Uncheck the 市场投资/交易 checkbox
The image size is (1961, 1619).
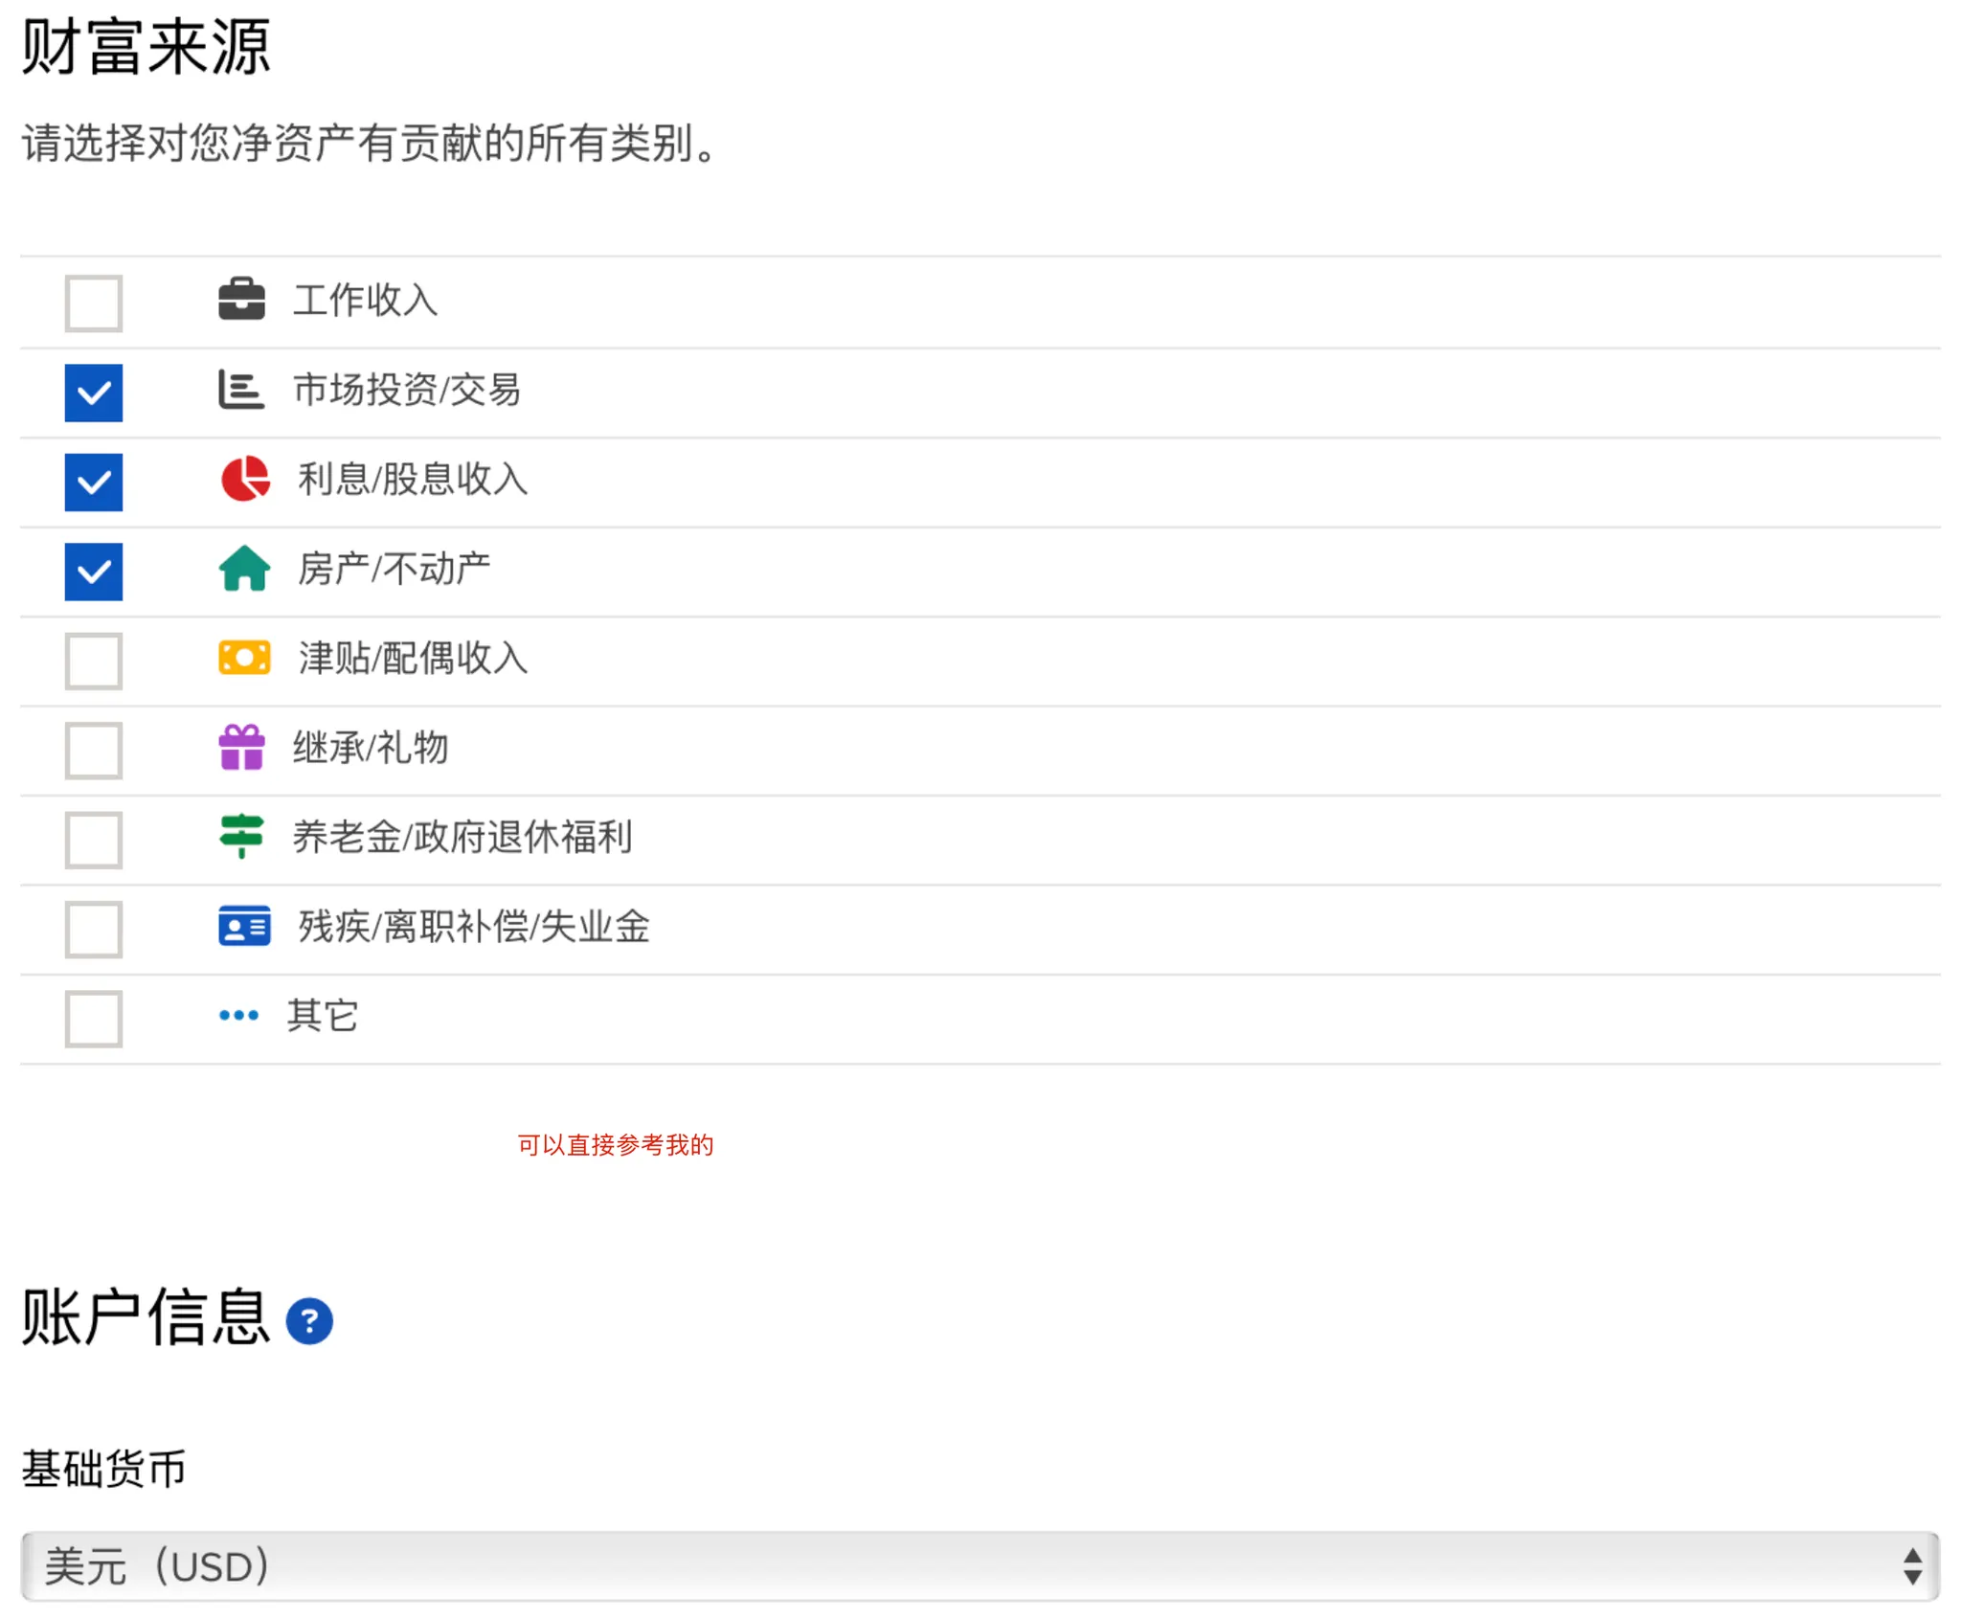click(x=94, y=393)
